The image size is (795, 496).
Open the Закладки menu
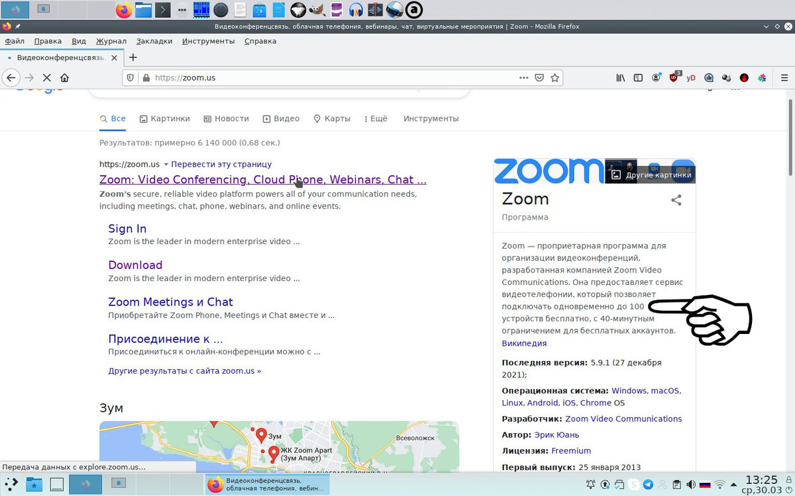154,41
